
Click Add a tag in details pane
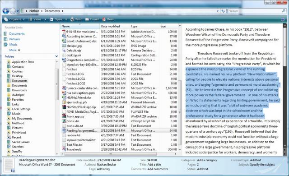tap(103, 169)
